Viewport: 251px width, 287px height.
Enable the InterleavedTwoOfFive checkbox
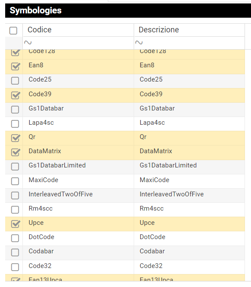(x=15, y=196)
